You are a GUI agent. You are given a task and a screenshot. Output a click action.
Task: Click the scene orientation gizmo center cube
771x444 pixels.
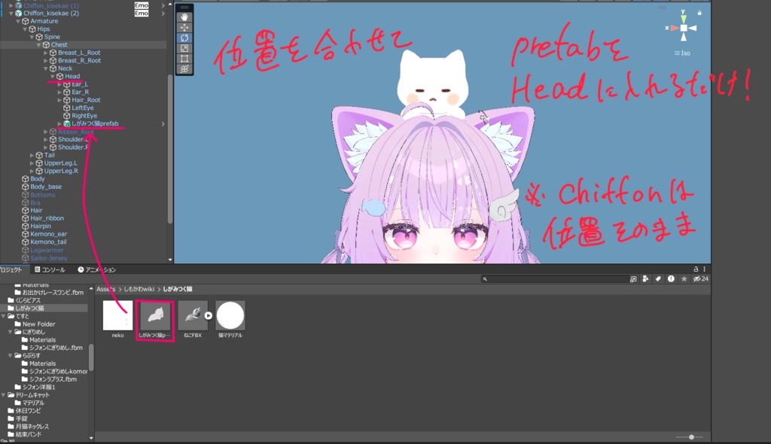point(684,28)
